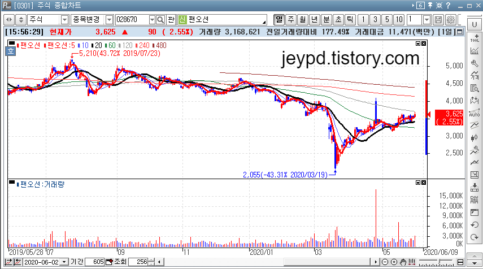Click the AUTO trendline icon in sidebar
The image size is (483, 269).
click(475, 113)
